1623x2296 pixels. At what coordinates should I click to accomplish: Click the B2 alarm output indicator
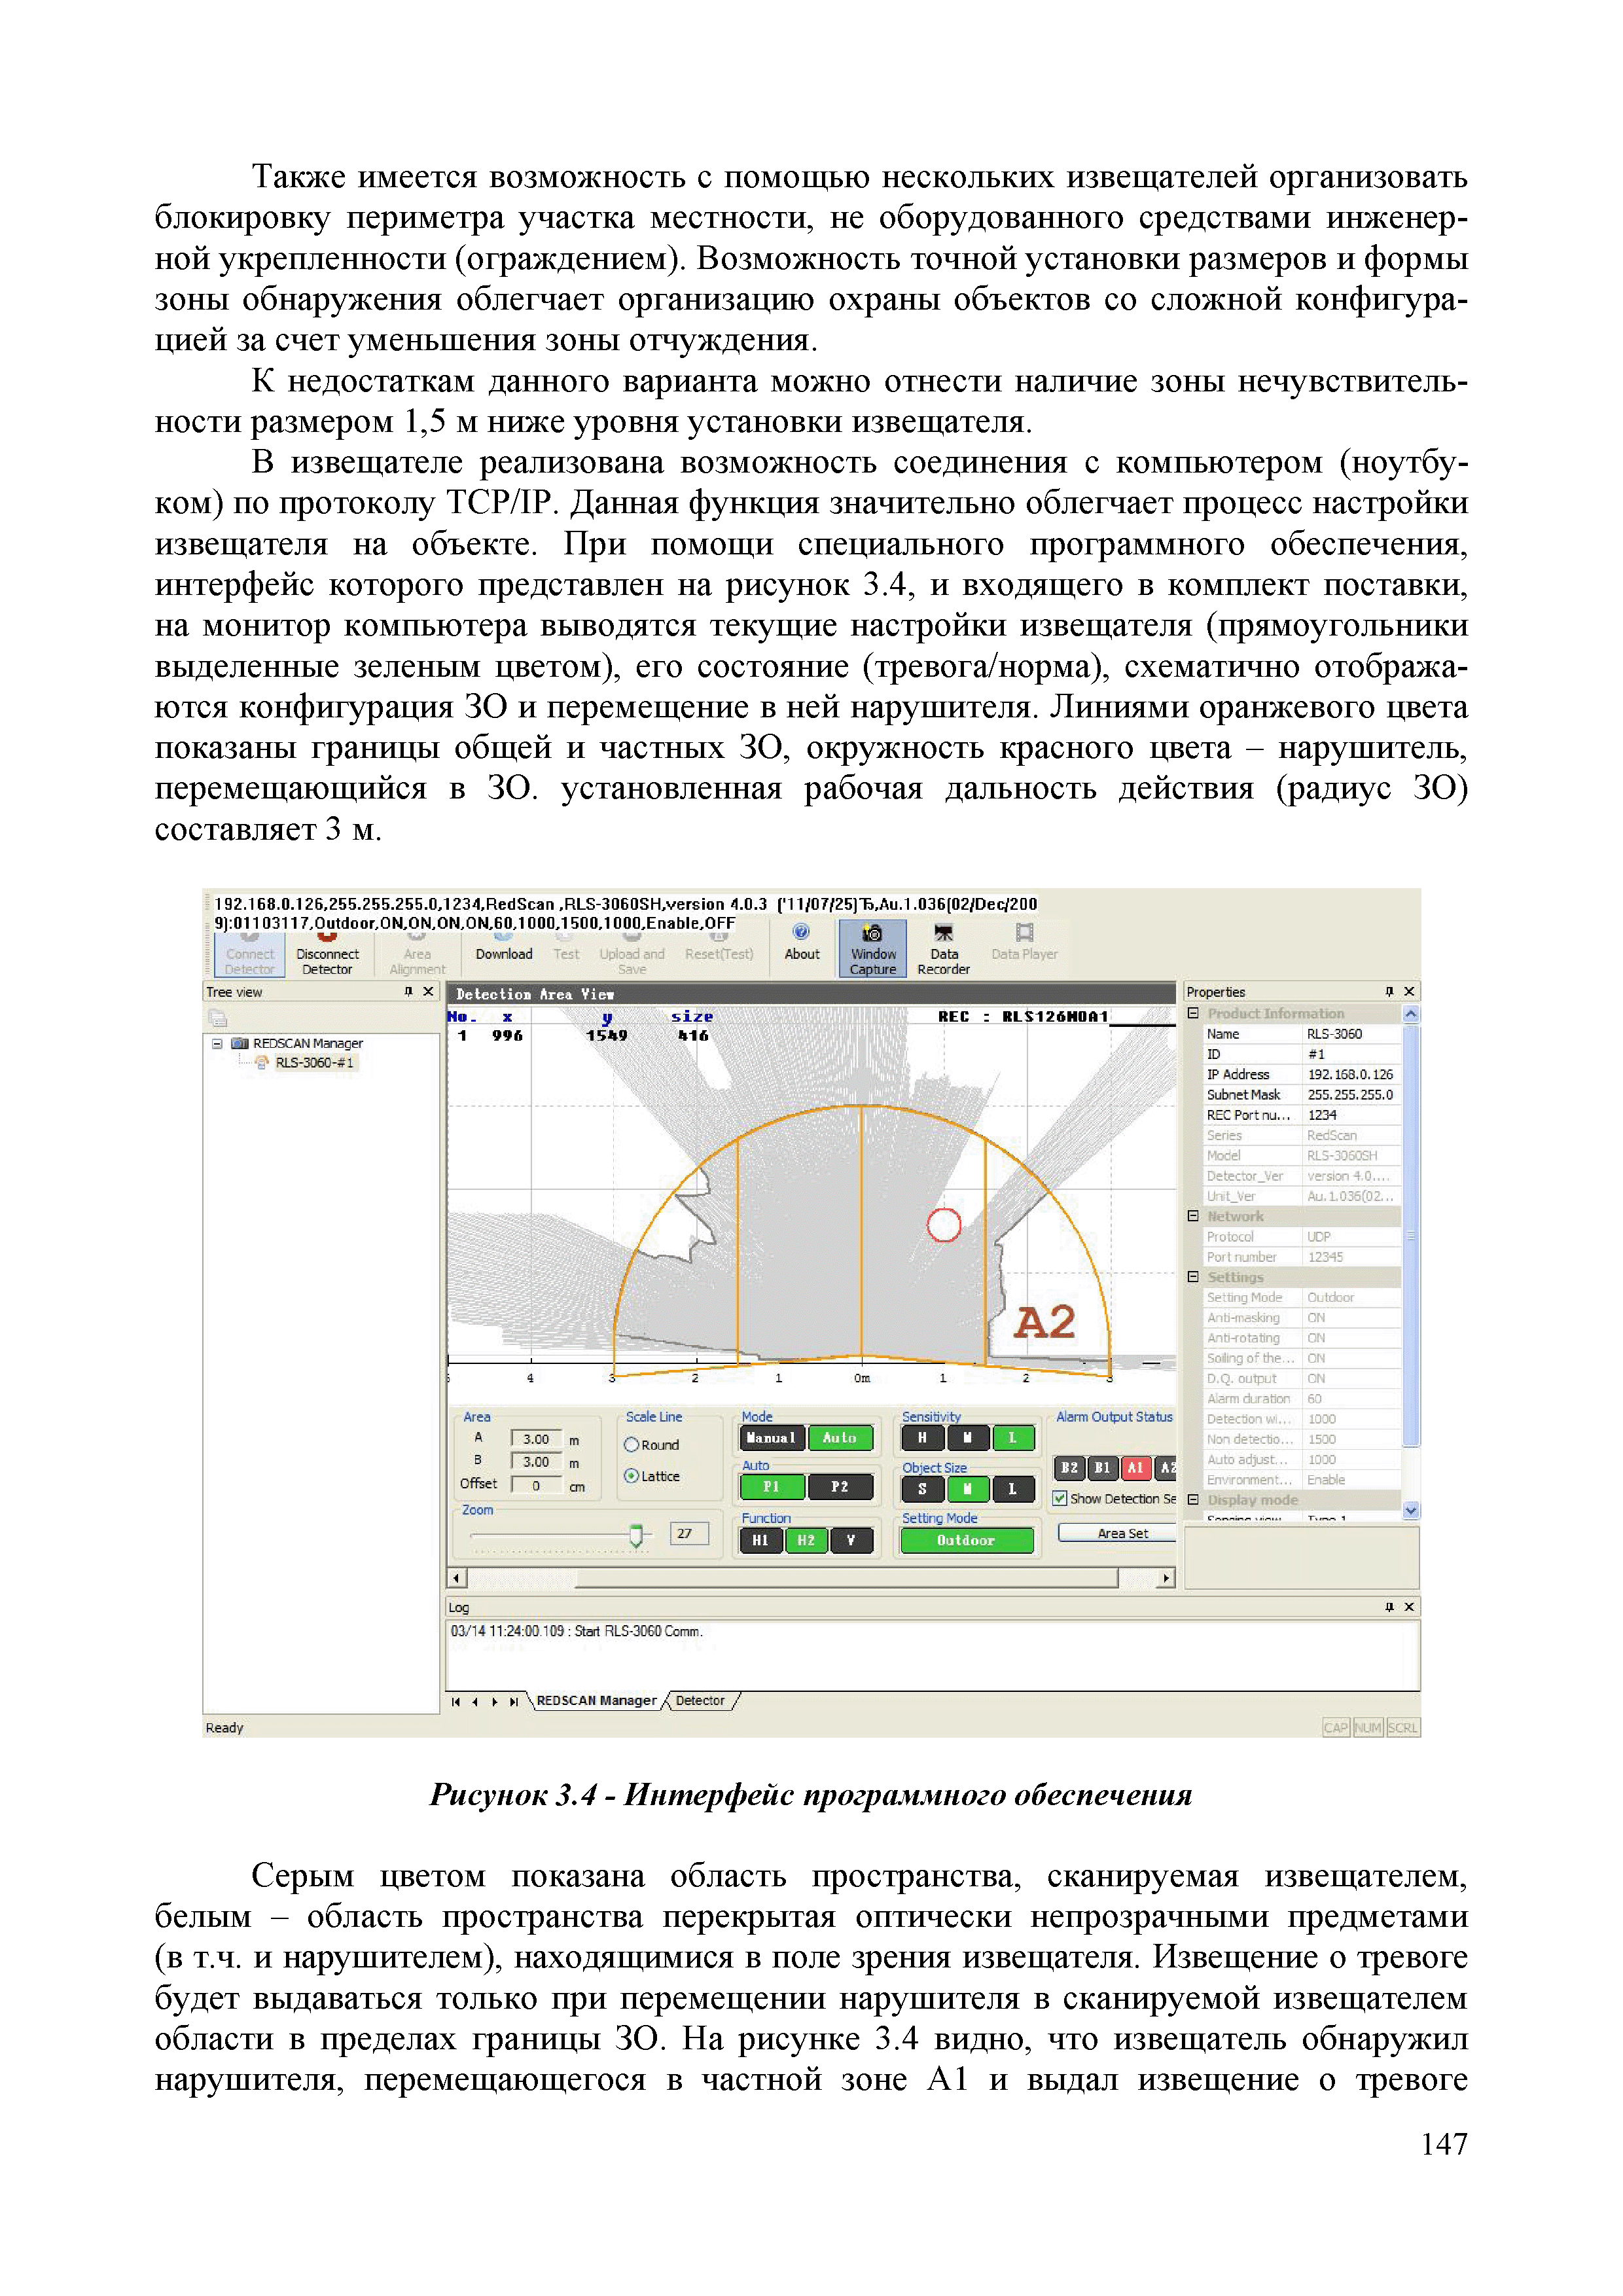(x=1070, y=1468)
